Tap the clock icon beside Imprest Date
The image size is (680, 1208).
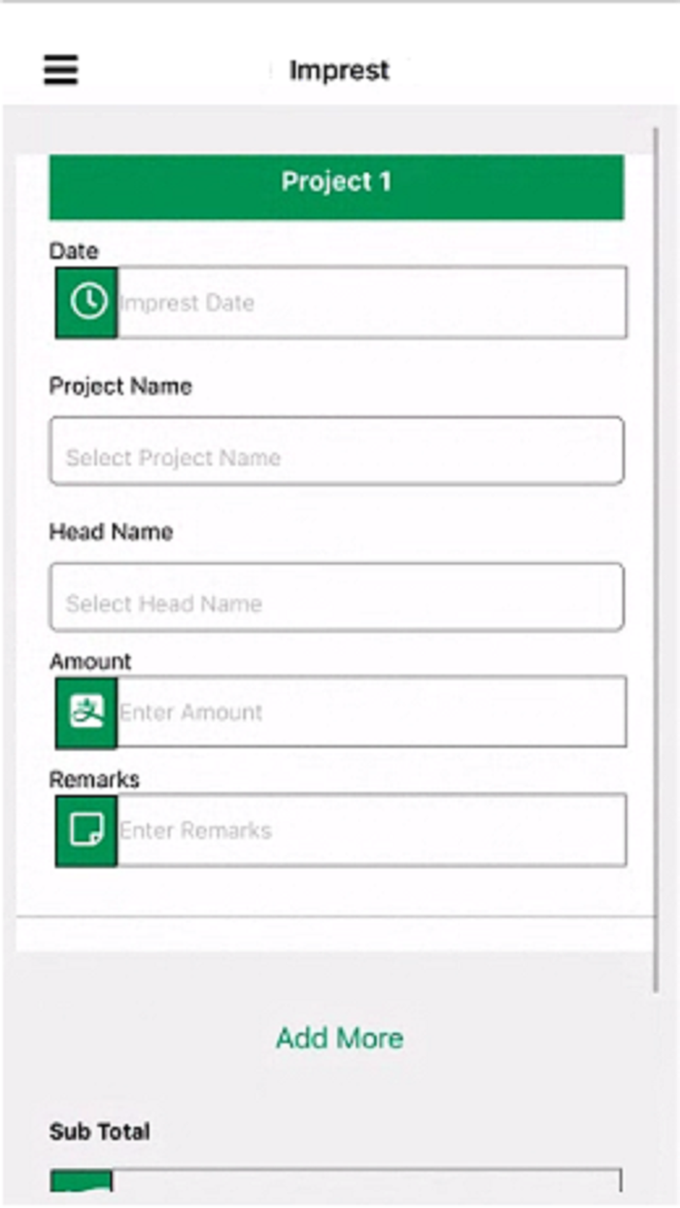click(x=86, y=302)
